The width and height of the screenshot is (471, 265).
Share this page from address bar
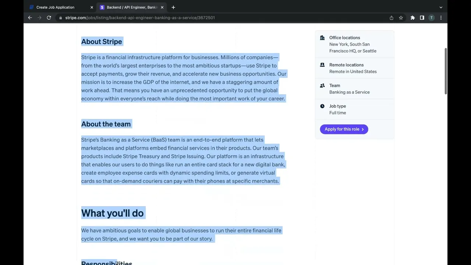(392, 18)
